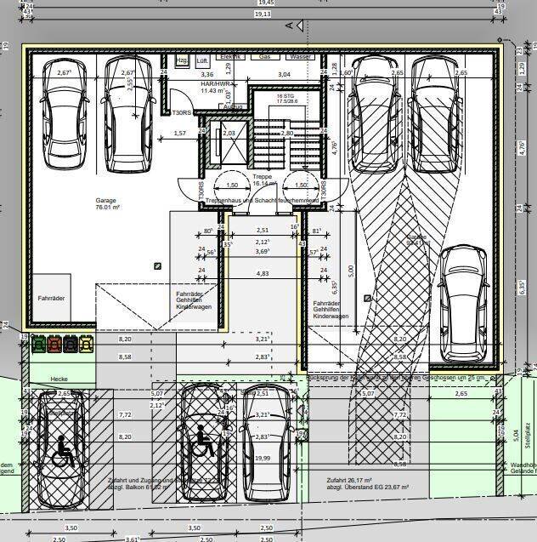Click the vertical 5,00 dimension

click(x=351, y=271)
